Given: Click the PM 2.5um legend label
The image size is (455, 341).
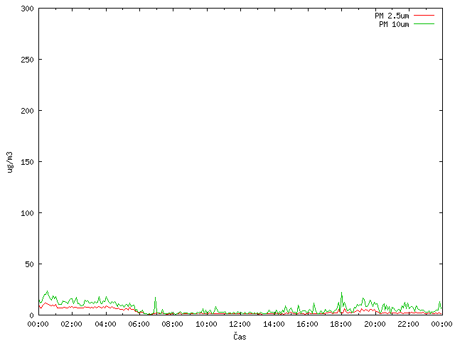Looking at the screenshot, I should 392,16.
